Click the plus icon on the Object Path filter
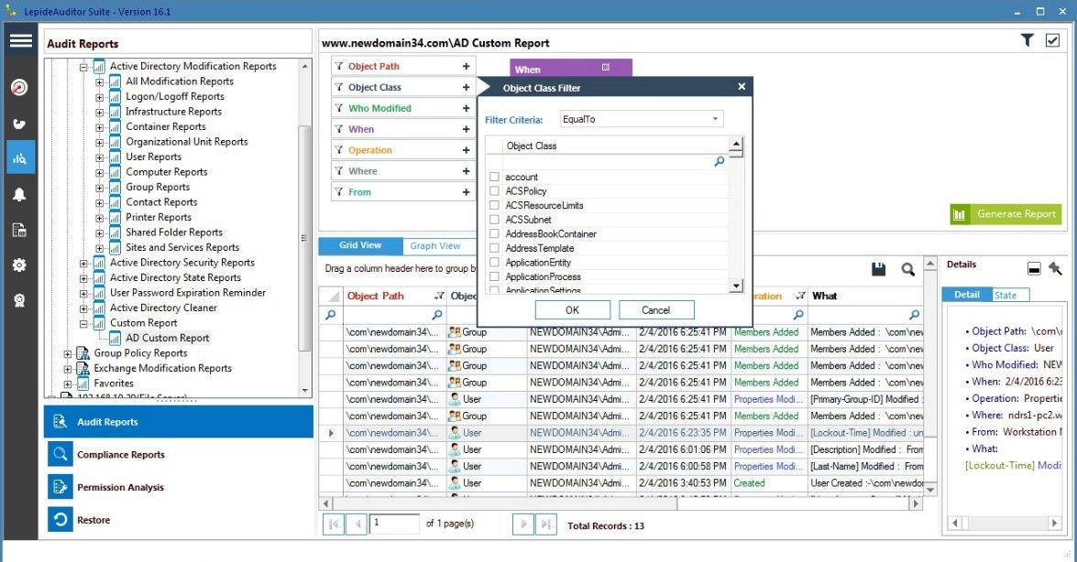The image size is (1077, 562). 466,66
